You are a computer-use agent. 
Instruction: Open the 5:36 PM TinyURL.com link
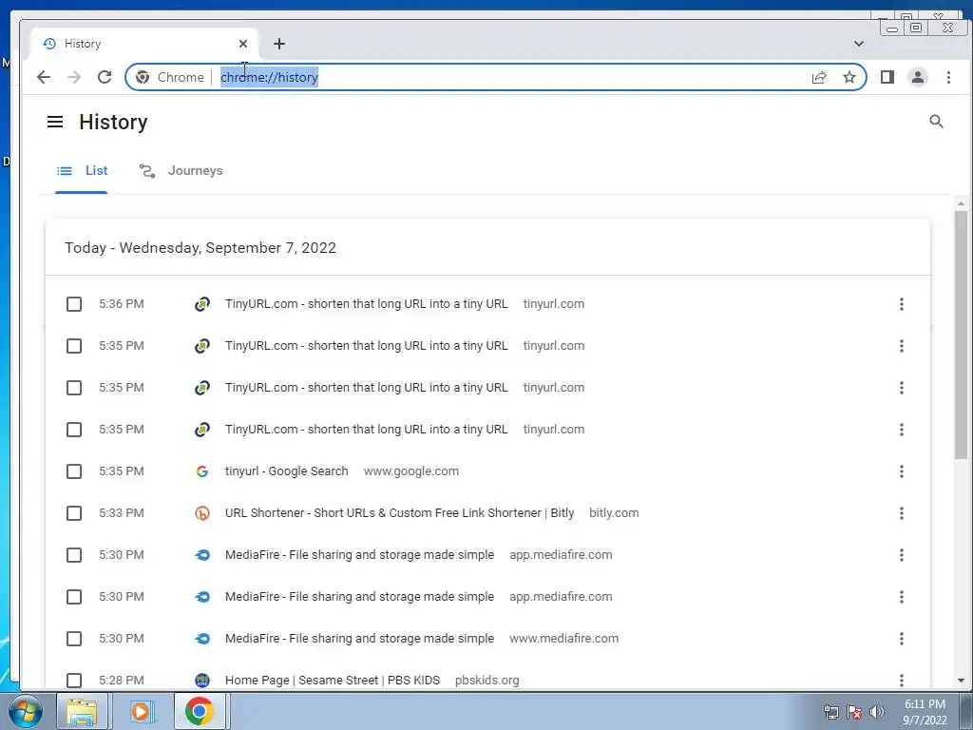pos(366,304)
